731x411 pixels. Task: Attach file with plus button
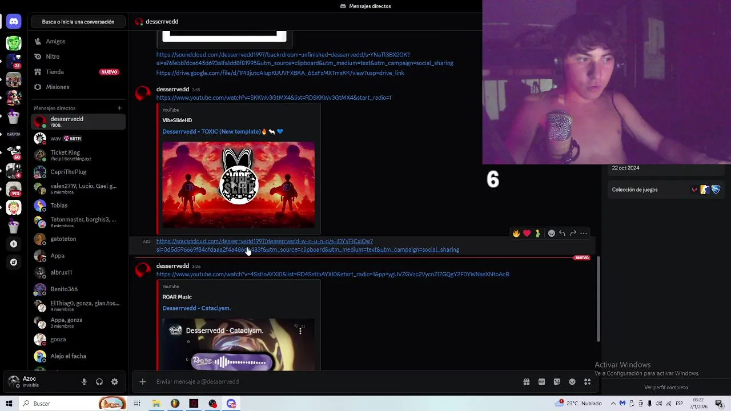coord(143,382)
